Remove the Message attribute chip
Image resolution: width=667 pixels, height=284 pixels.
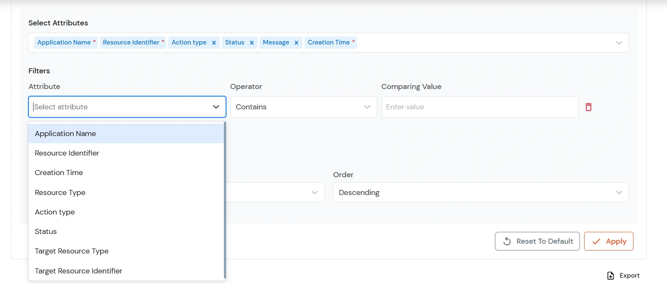tap(296, 43)
